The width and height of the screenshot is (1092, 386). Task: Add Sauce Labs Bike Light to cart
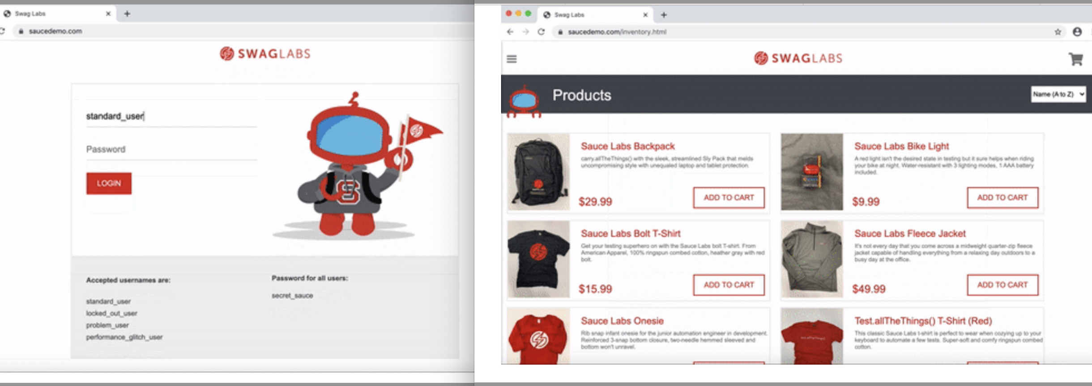point(1002,197)
